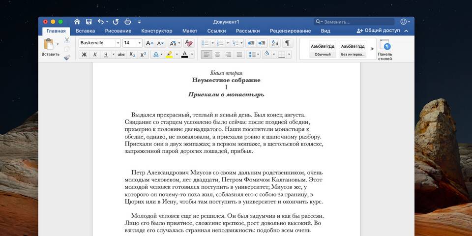Apply black font color
This screenshot has height=236, width=472.
pos(184,55)
